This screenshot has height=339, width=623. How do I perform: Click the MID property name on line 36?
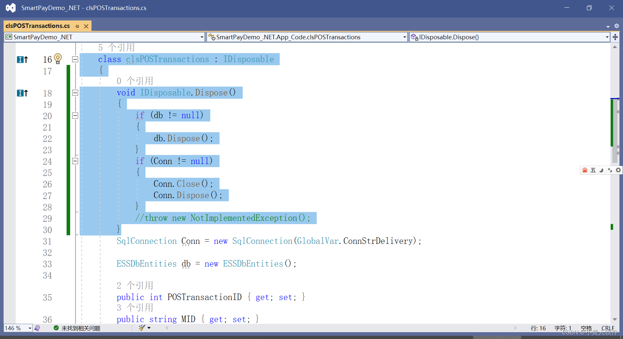point(188,319)
